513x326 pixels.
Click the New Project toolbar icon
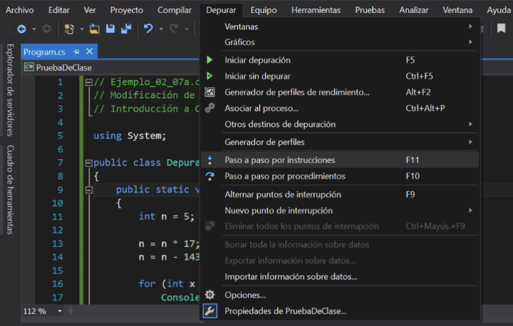pos(69,29)
